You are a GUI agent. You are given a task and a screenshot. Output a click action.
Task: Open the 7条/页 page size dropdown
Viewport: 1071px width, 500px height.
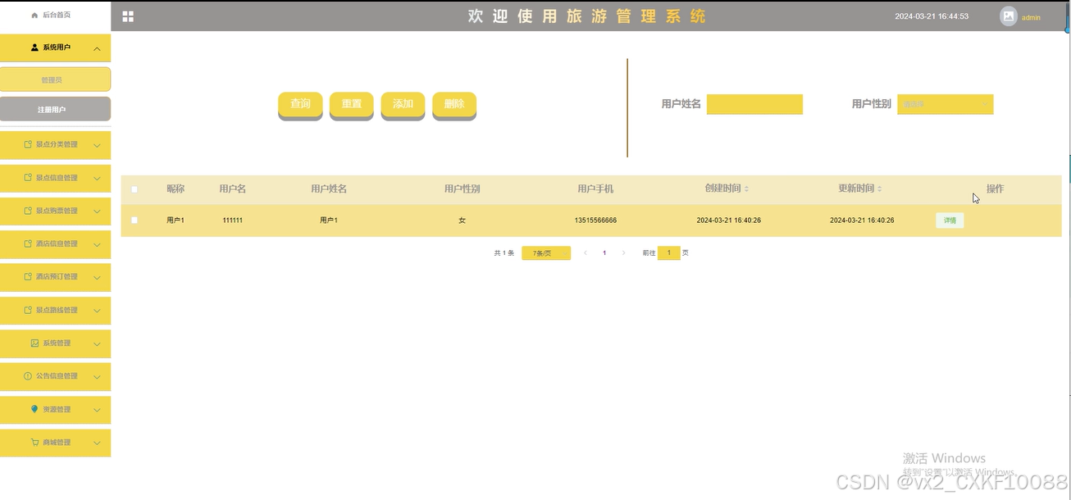point(546,253)
